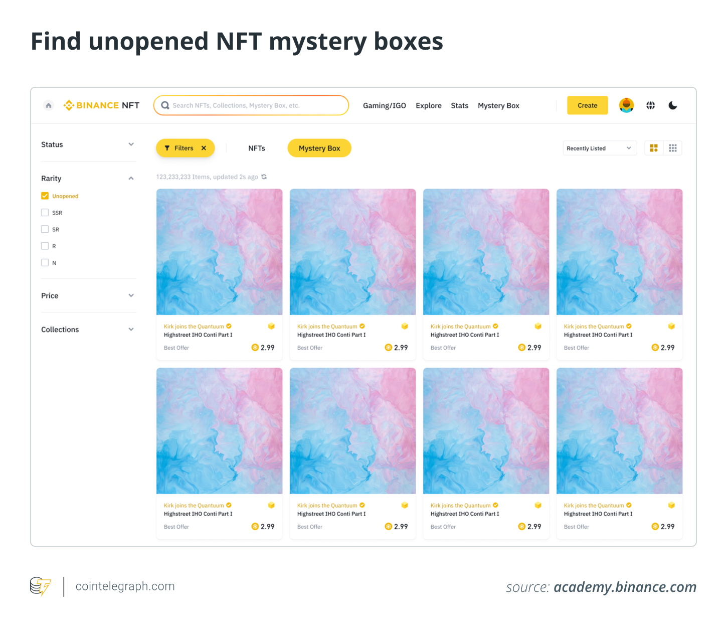
Task: Collapse the Rarity filter section
Action: [x=131, y=178]
